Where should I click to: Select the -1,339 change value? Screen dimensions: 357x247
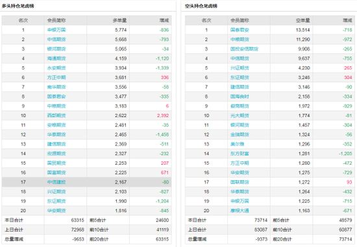[x=162, y=68]
